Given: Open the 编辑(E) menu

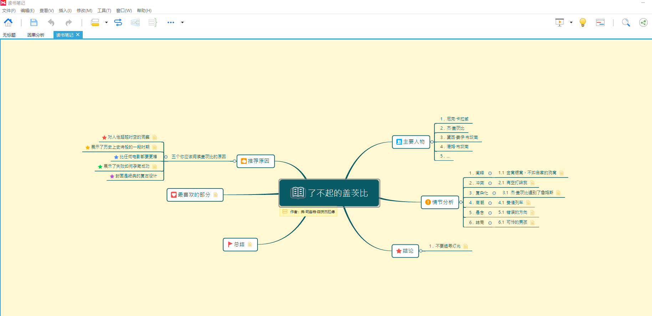Looking at the screenshot, I should click(x=27, y=11).
